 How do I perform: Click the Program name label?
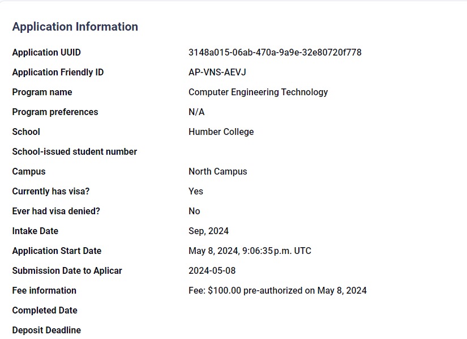tap(42, 92)
